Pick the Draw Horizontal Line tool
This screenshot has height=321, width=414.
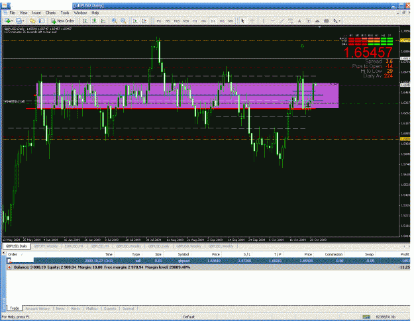tap(272, 21)
